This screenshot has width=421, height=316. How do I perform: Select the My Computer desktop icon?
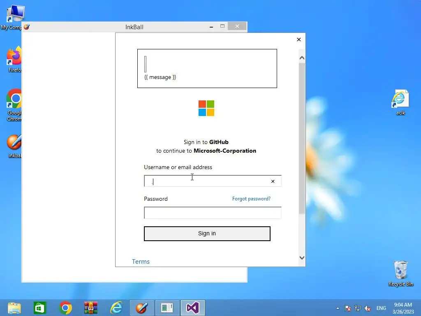click(13, 17)
